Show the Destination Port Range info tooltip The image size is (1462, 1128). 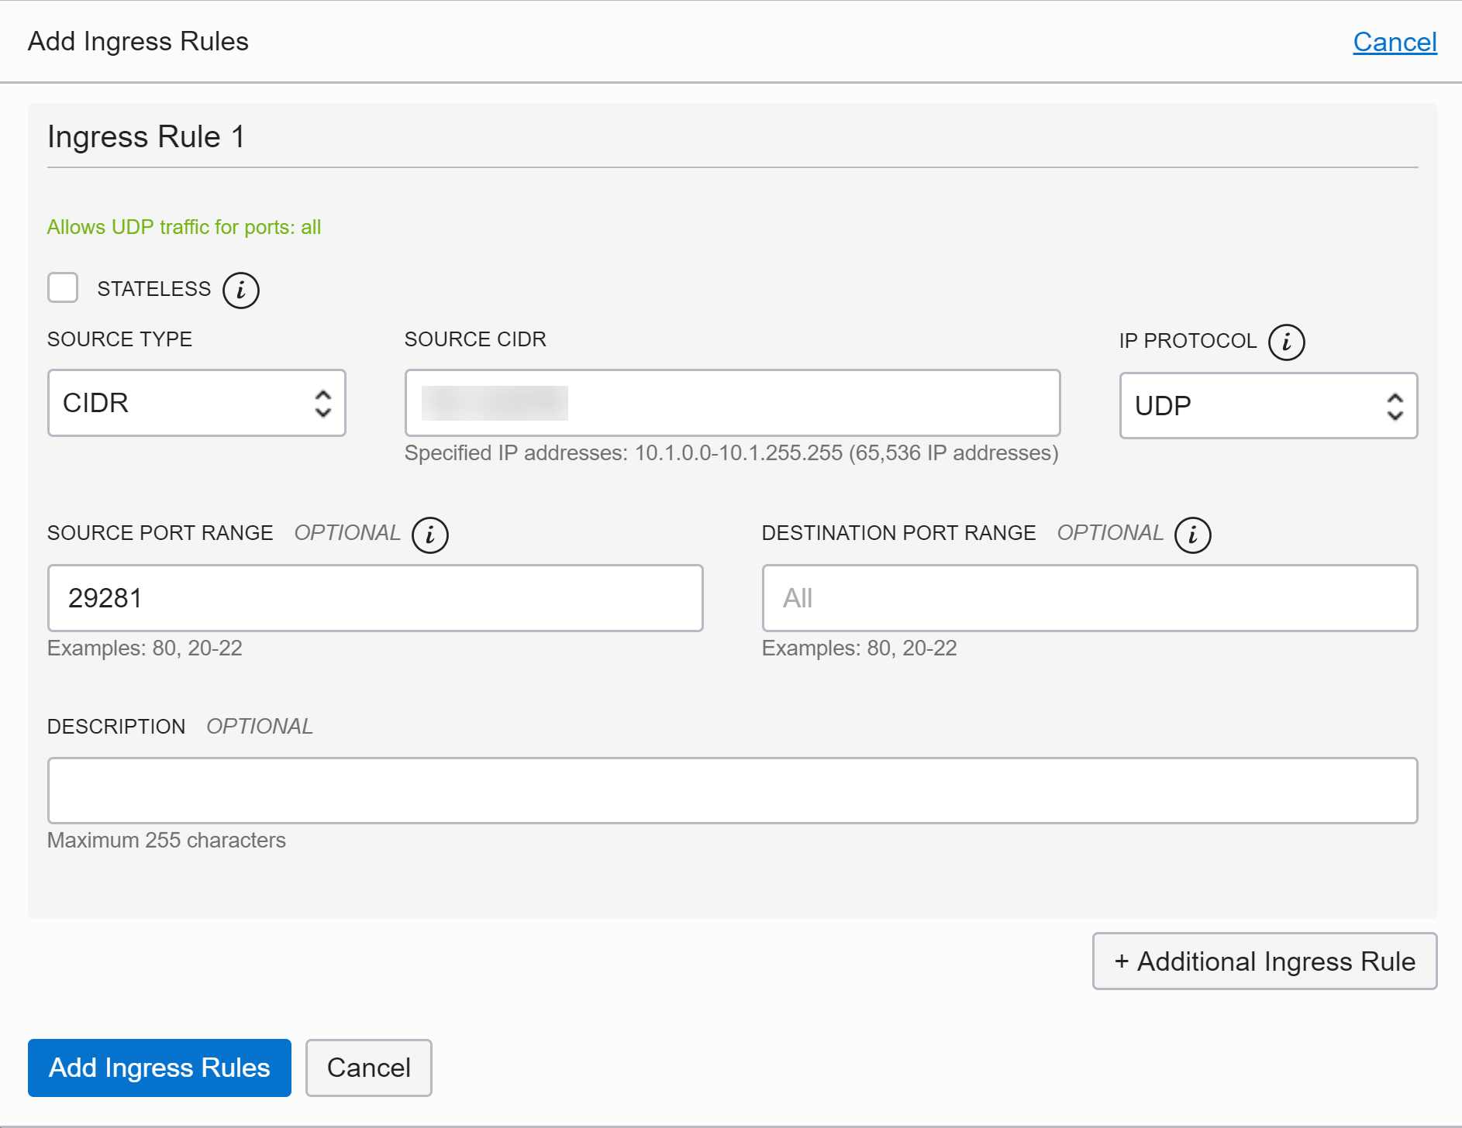pyautogui.click(x=1192, y=535)
